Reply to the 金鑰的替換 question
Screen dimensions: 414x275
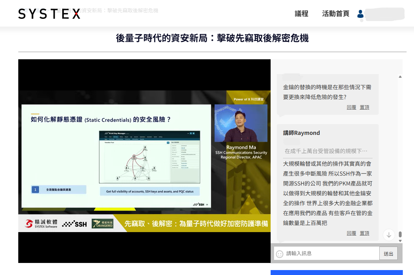pos(351,107)
